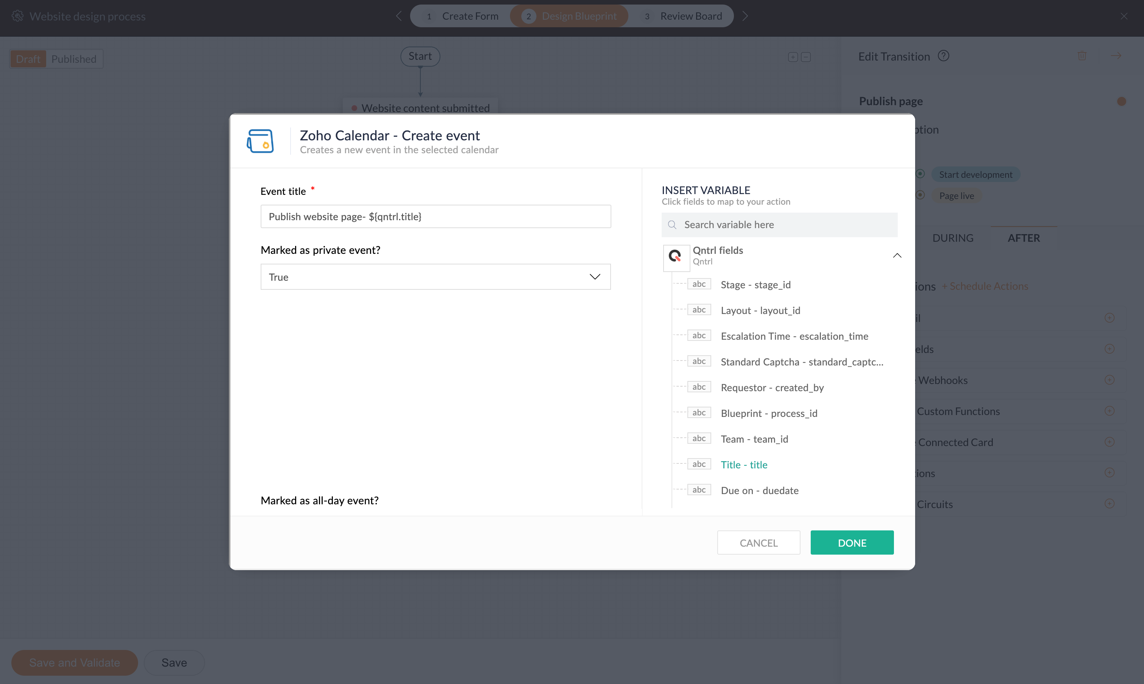The image size is (1144, 684).
Task: Select the Draft mode toggle
Action: 28,59
